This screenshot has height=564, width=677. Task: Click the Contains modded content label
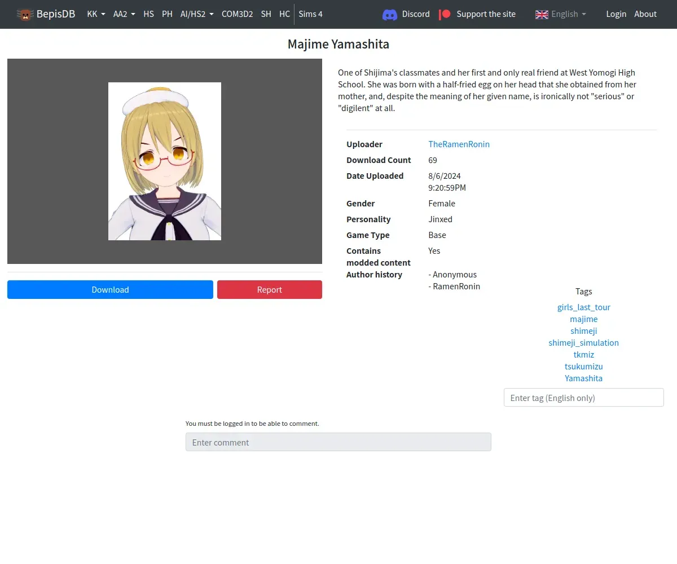379,257
